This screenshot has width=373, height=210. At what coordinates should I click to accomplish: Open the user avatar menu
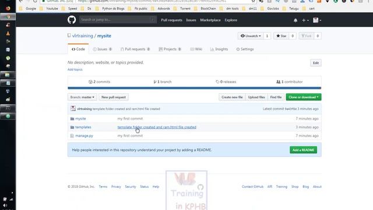(x=317, y=20)
